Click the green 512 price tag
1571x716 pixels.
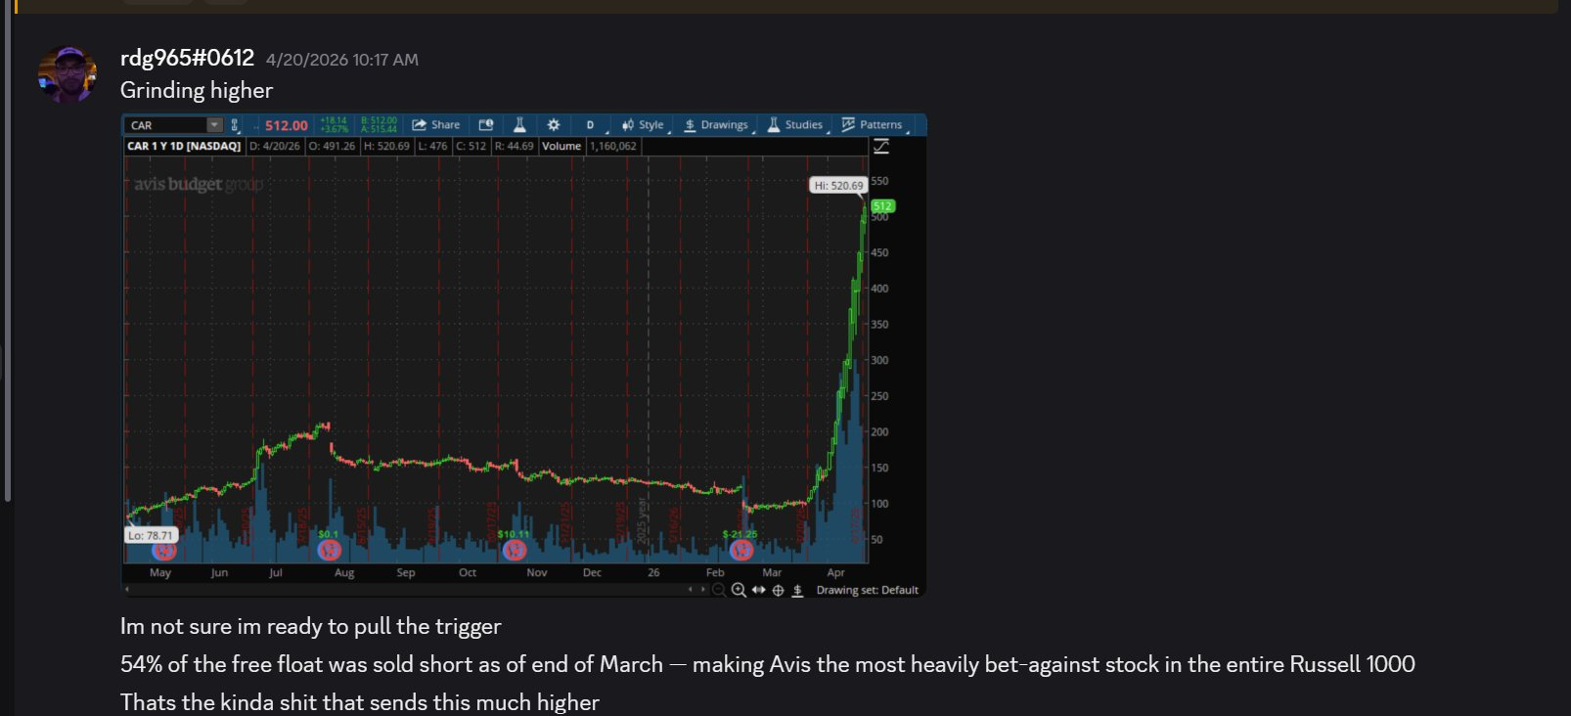coord(882,206)
